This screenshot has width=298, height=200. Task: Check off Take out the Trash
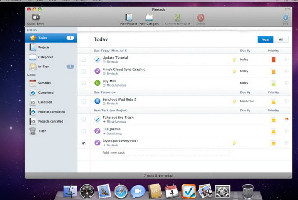pyautogui.click(x=84, y=119)
